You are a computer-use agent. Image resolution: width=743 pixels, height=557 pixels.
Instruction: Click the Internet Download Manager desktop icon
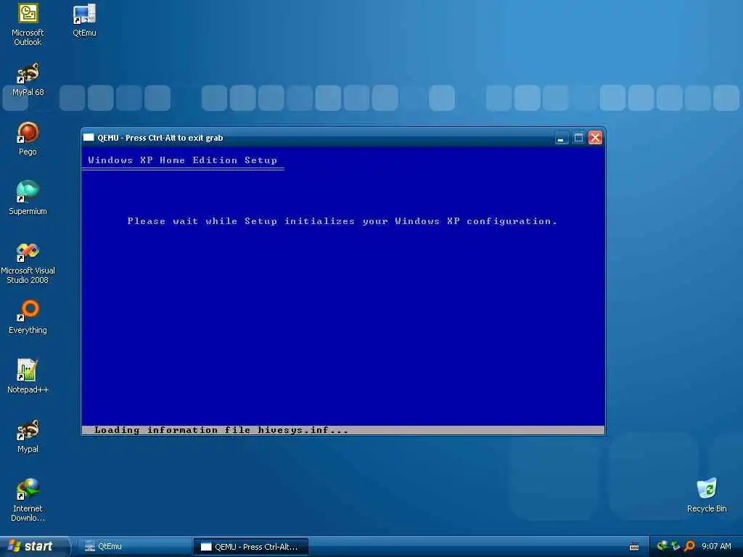click(28, 500)
